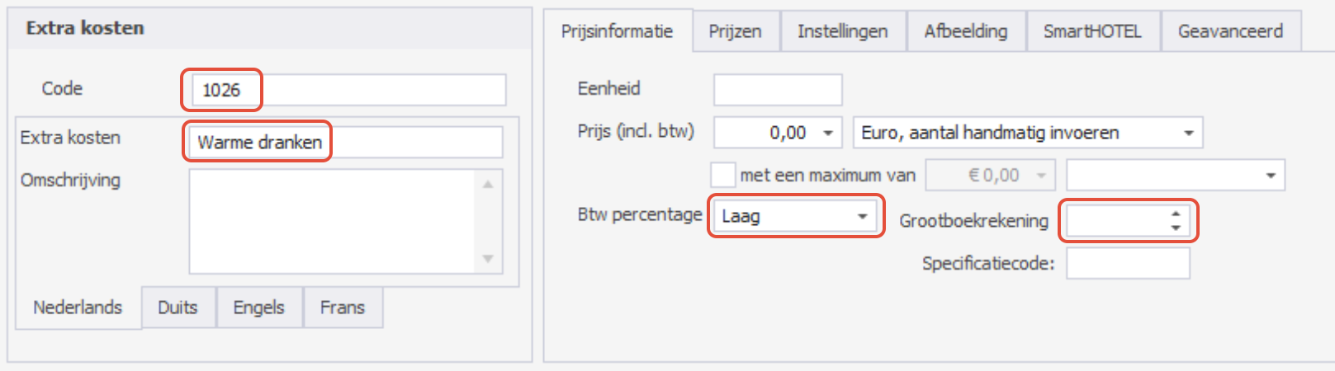
Task: Show the Geavanceerd tab
Action: click(1231, 31)
